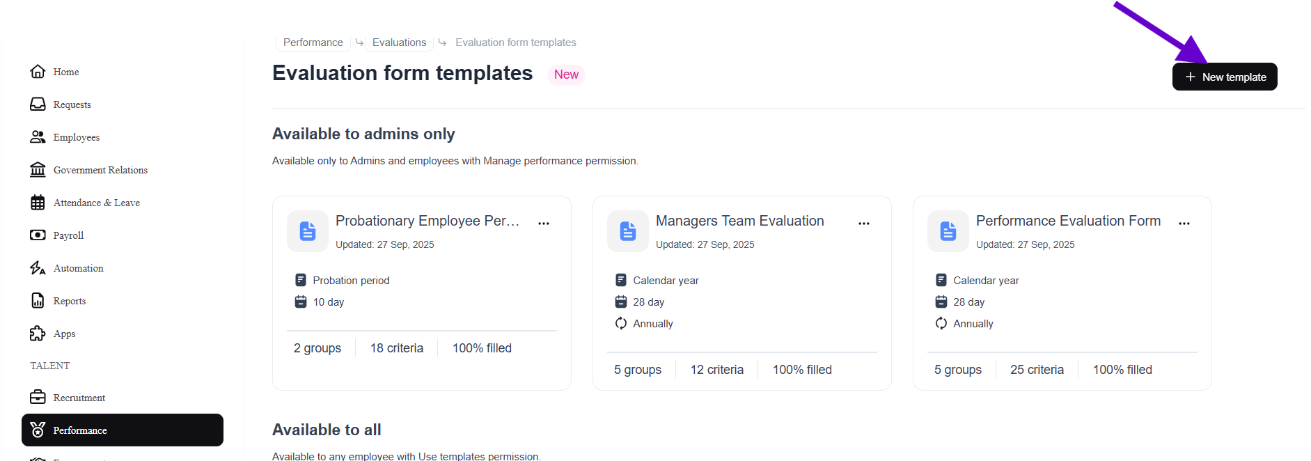Click the Payroll cash icon
This screenshot has width=1311, height=461.
coord(38,235)
